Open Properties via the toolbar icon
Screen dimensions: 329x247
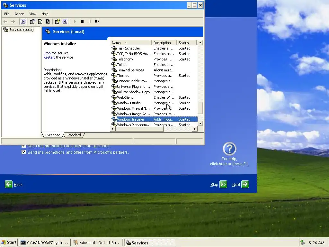[x=32, y=22]
